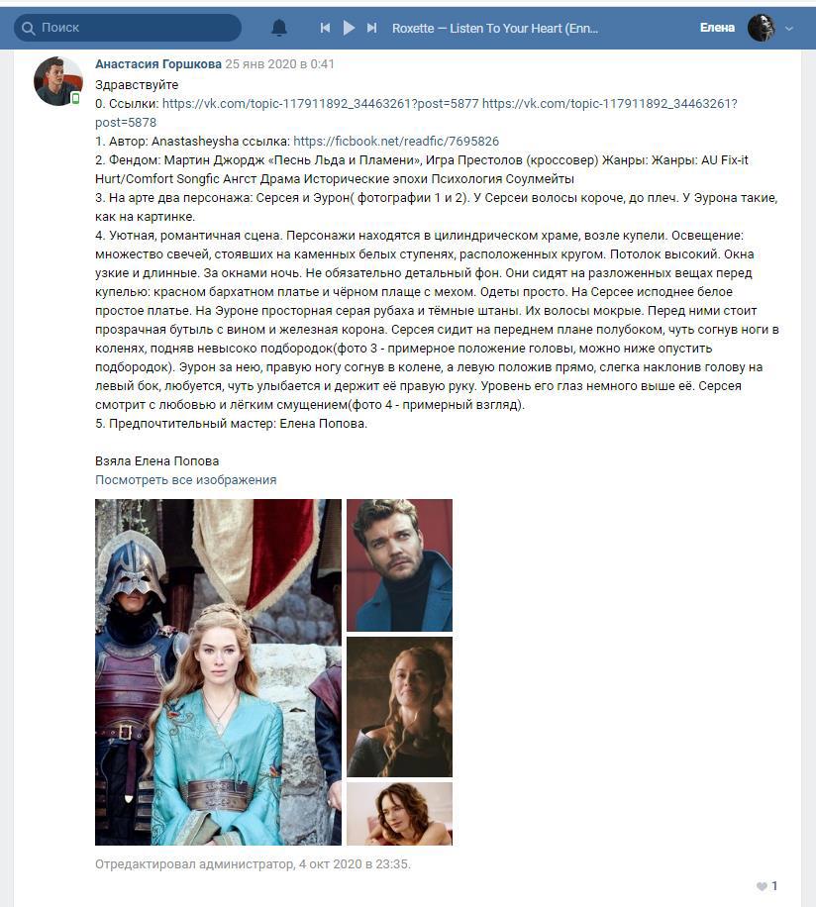Focus the Поиск search field
The image size is (816, 907).
[128, 28]
